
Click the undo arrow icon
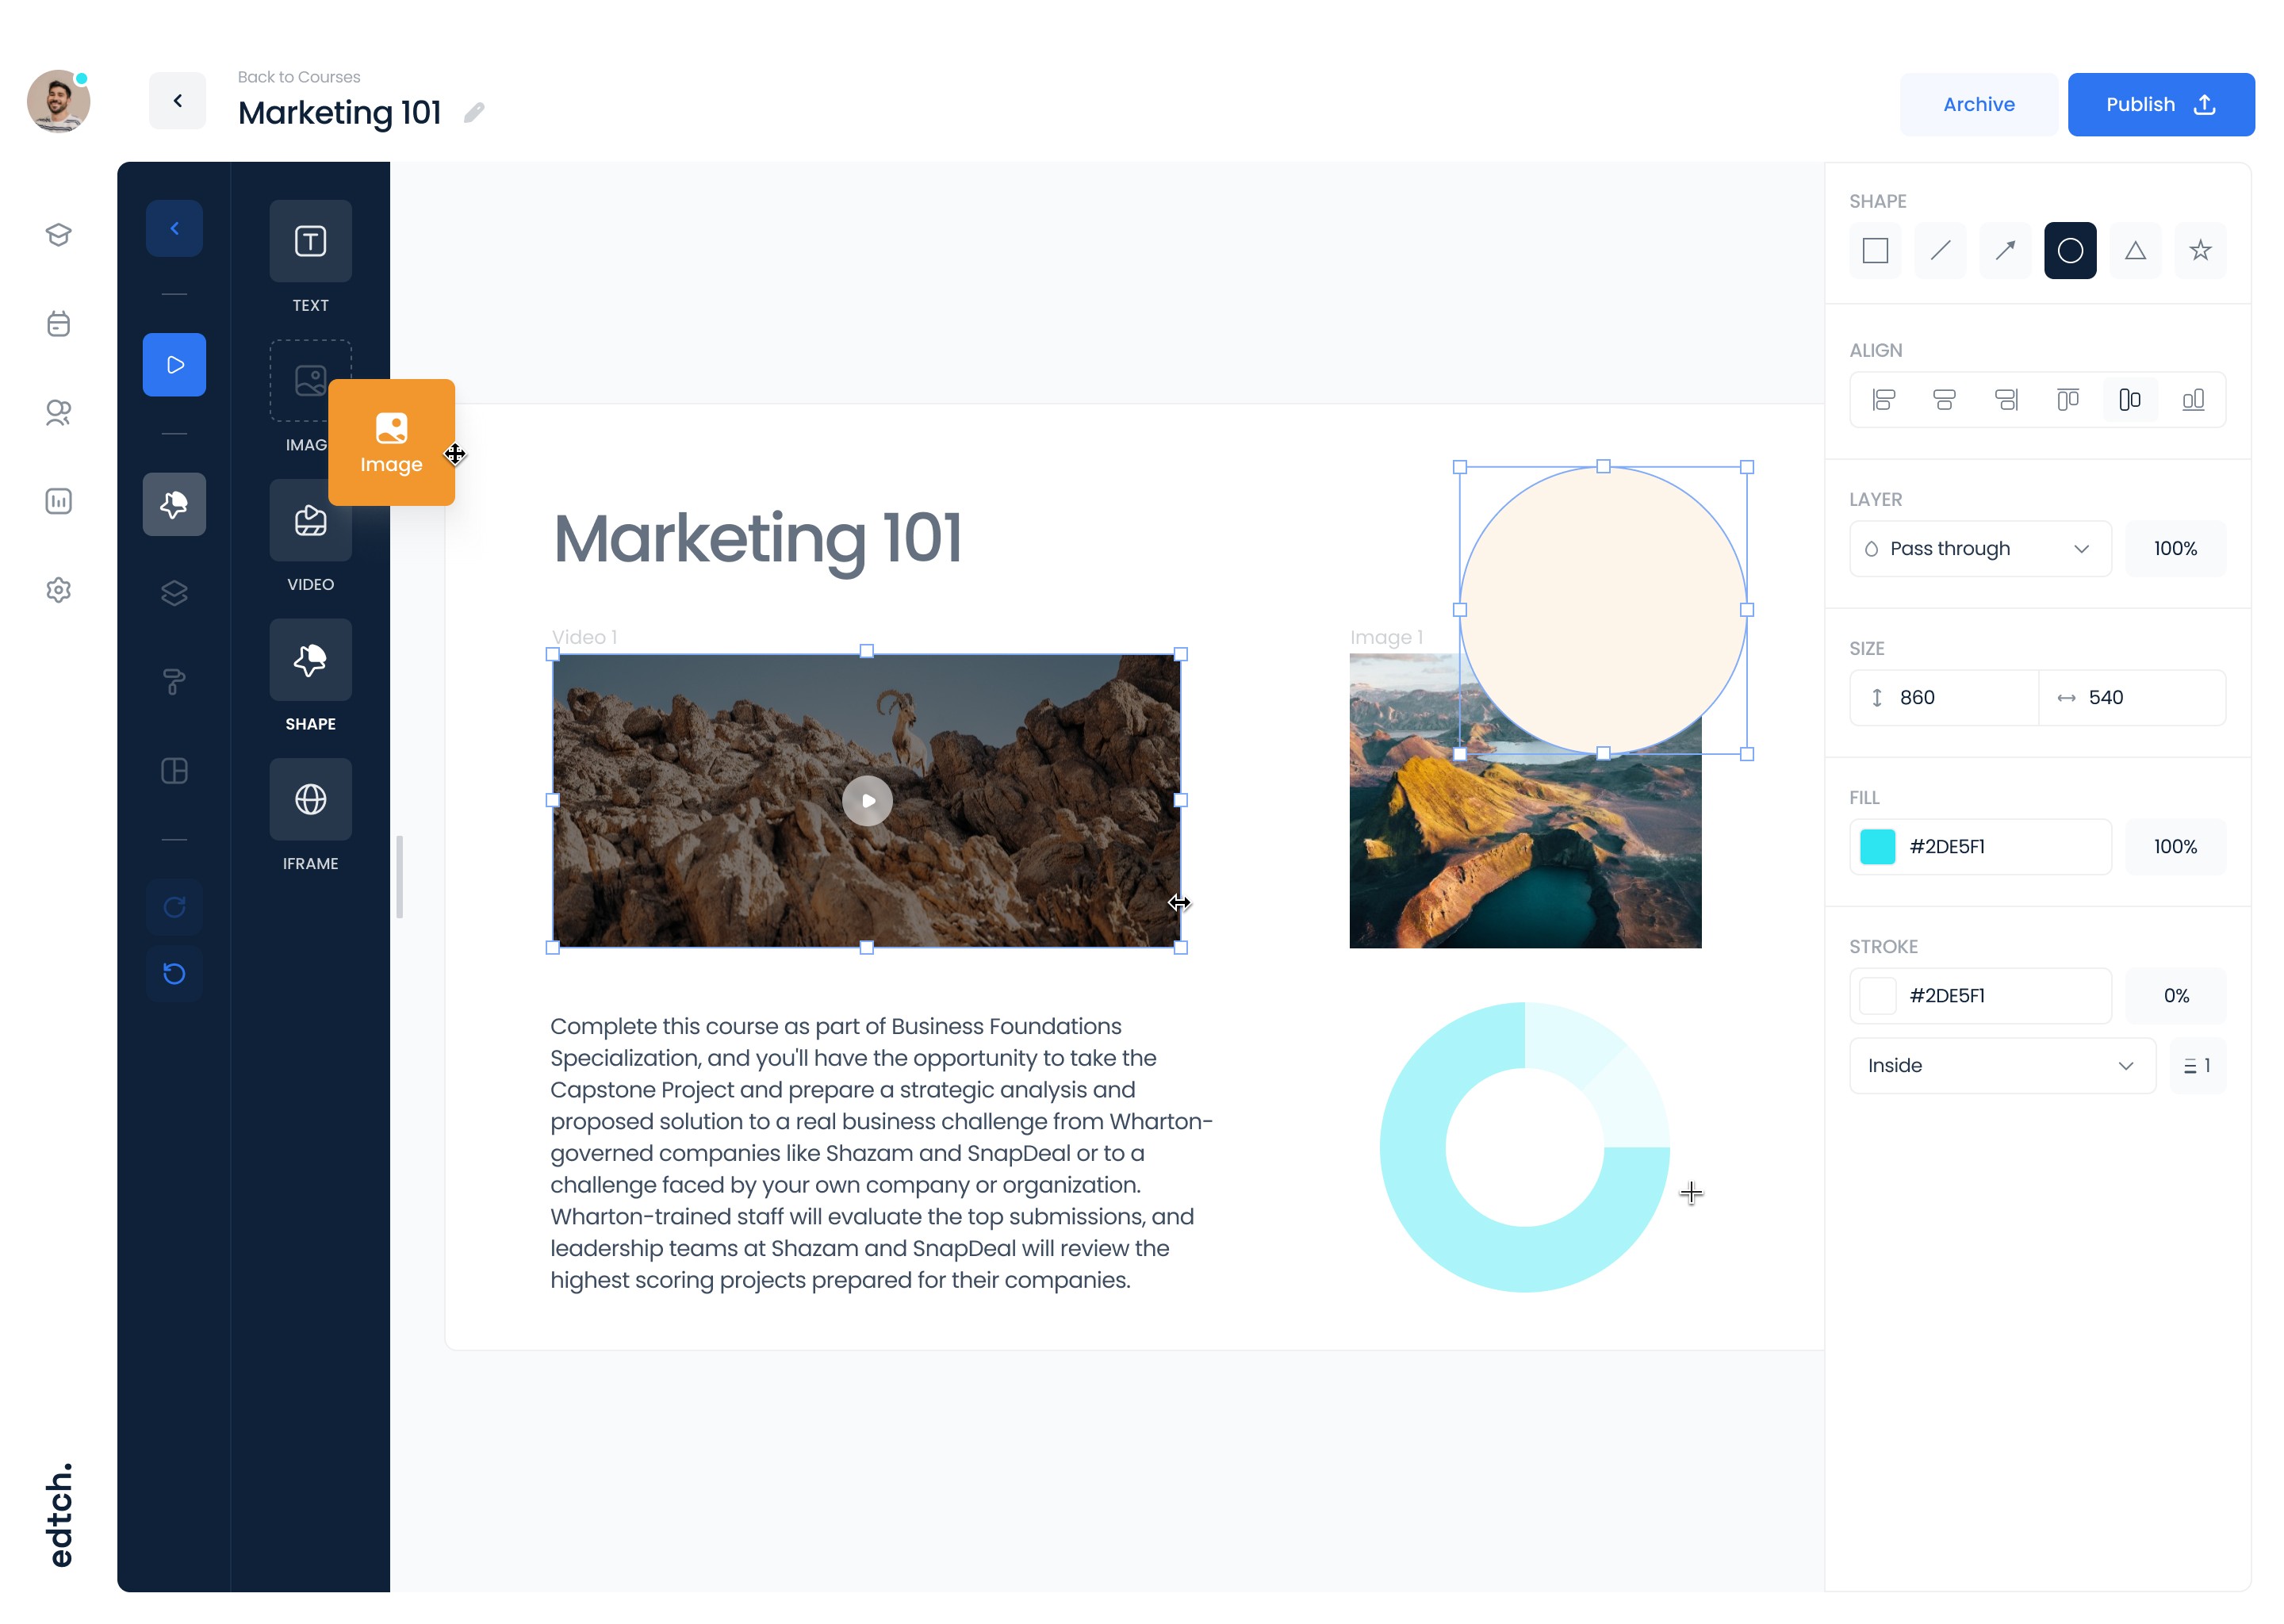pyautogui.click(x=174, y=973)
